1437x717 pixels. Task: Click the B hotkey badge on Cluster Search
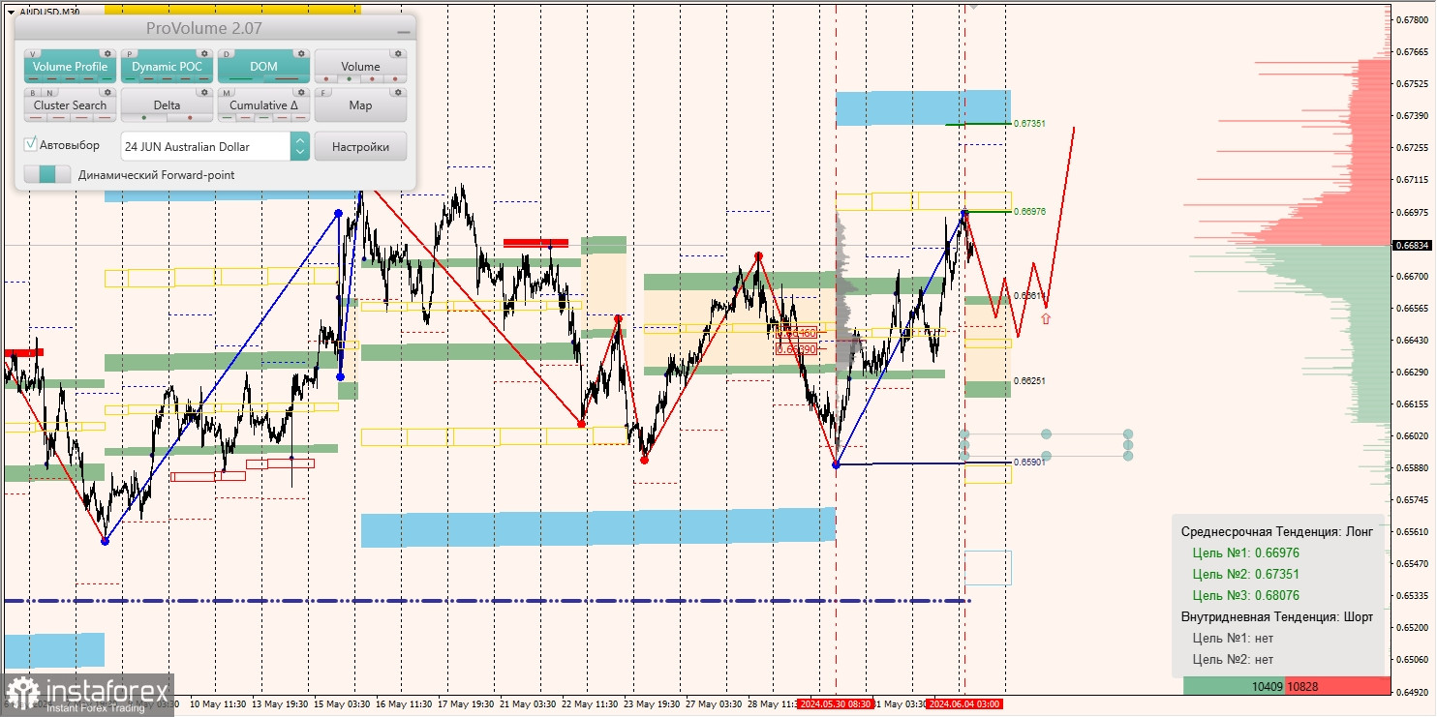(x=32, y=93)
